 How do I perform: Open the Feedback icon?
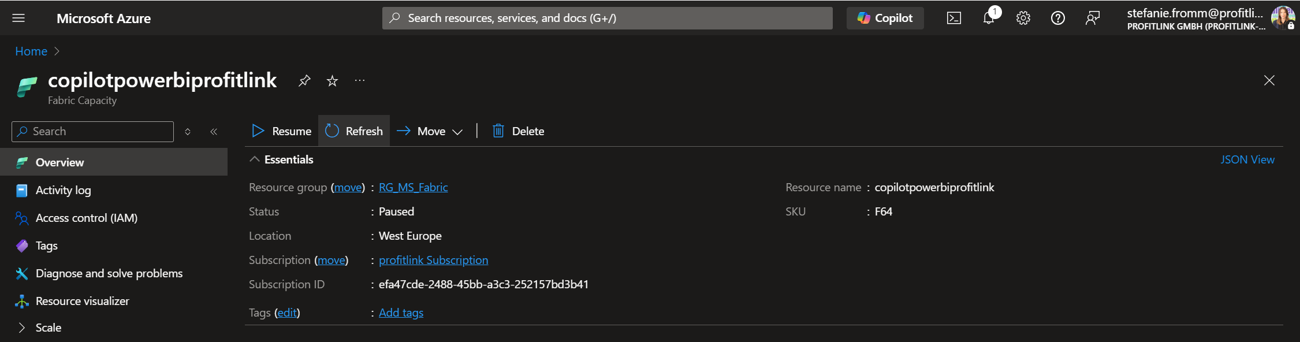pyautogui.click(x=1093, y=18)
